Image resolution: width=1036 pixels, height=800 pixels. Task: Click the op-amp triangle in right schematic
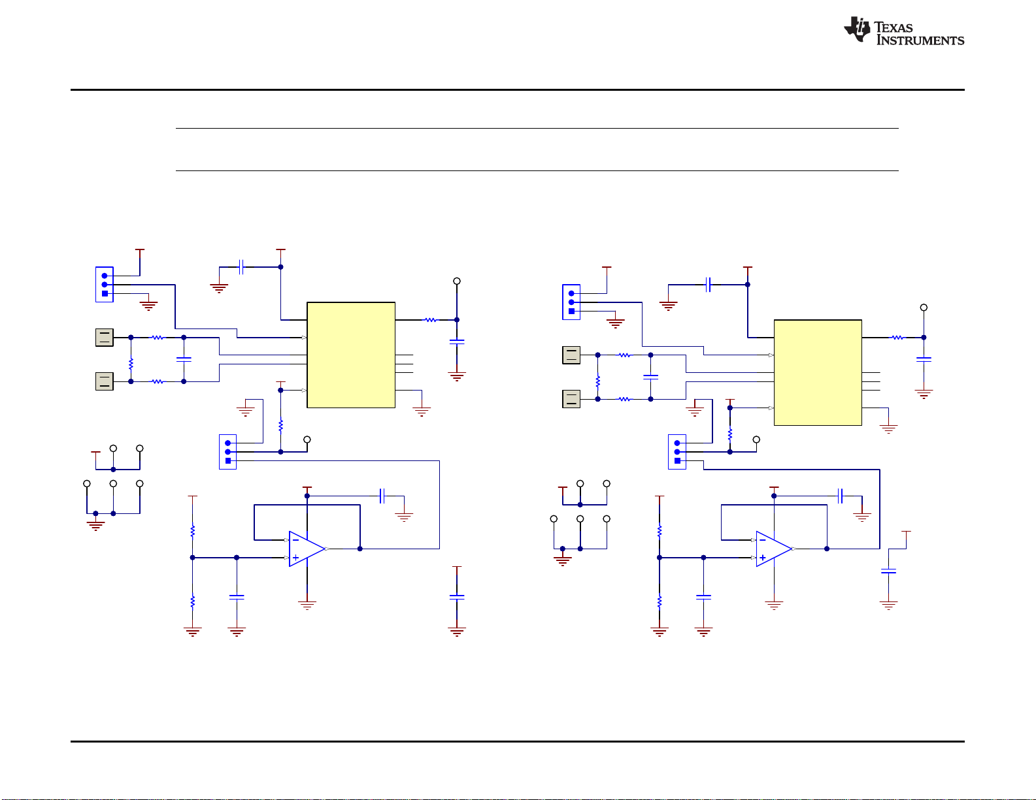(773, 549)
